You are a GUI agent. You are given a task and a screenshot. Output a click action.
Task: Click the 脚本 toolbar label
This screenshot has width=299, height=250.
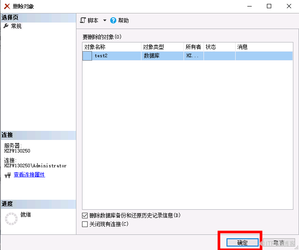(93, 20)
